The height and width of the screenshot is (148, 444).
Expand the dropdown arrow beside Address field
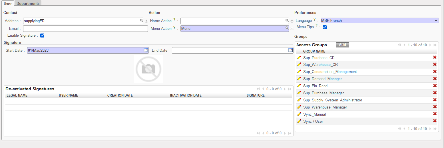tap(146, 21)
